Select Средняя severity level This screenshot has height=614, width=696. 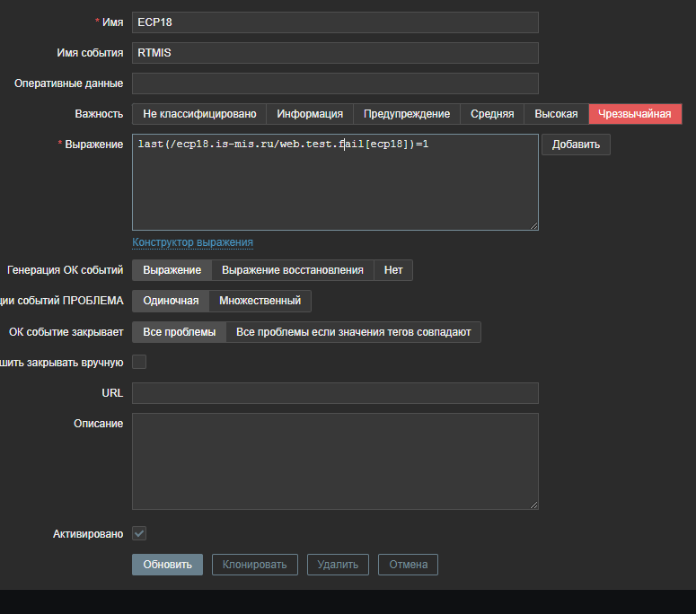pyautogui.click(x=492, y=114)
